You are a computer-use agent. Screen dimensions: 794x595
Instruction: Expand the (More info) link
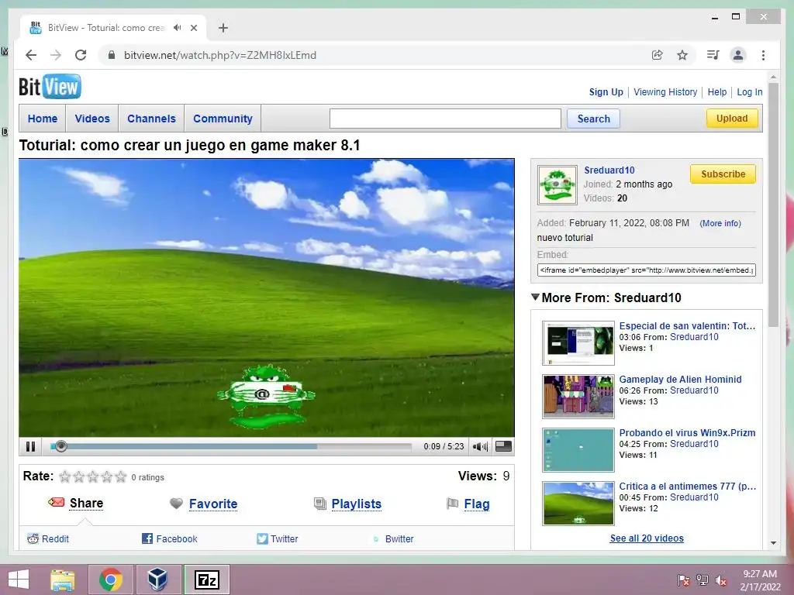[720, 223]
